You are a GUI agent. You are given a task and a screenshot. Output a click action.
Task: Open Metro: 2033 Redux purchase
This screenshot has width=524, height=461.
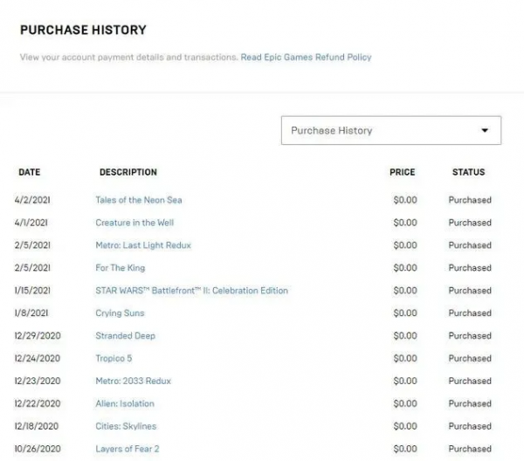[134, 382]
